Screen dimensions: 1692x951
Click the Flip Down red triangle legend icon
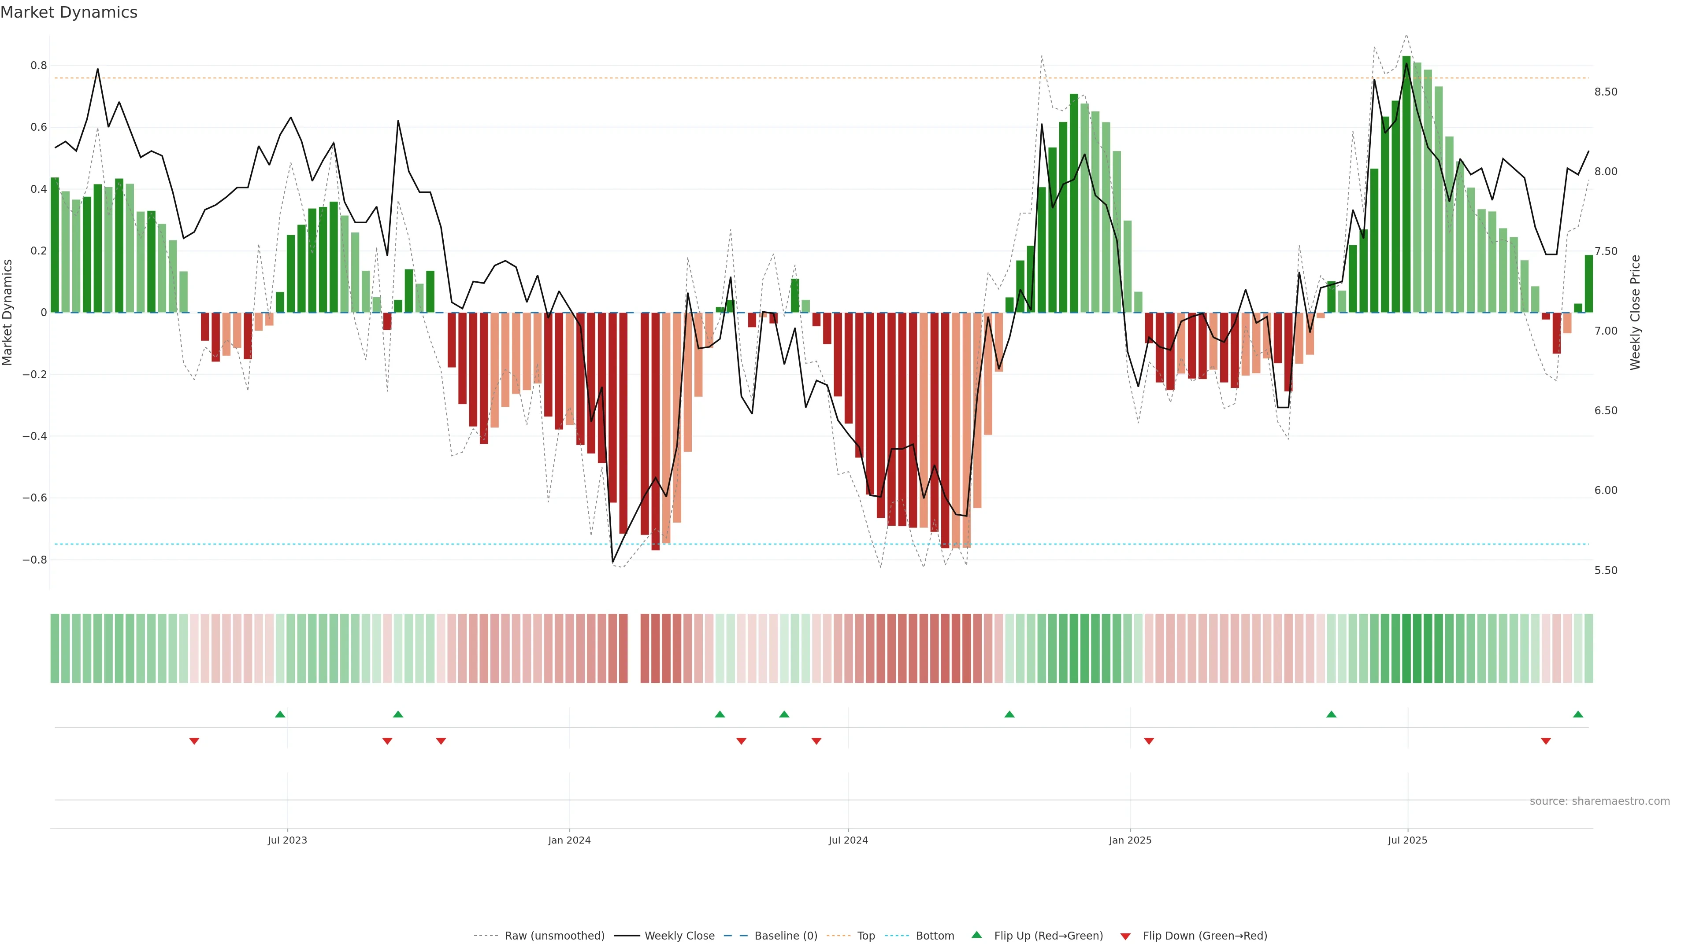point(1125,936)
